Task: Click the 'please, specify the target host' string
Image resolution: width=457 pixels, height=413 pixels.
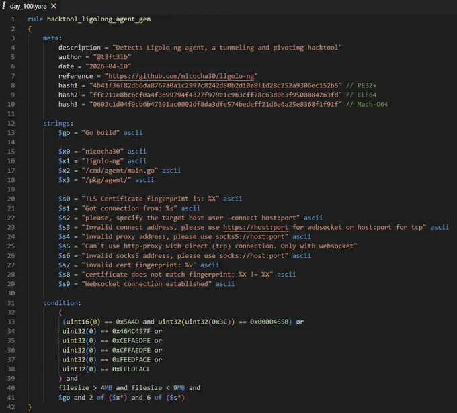Action: pos(191,218)
